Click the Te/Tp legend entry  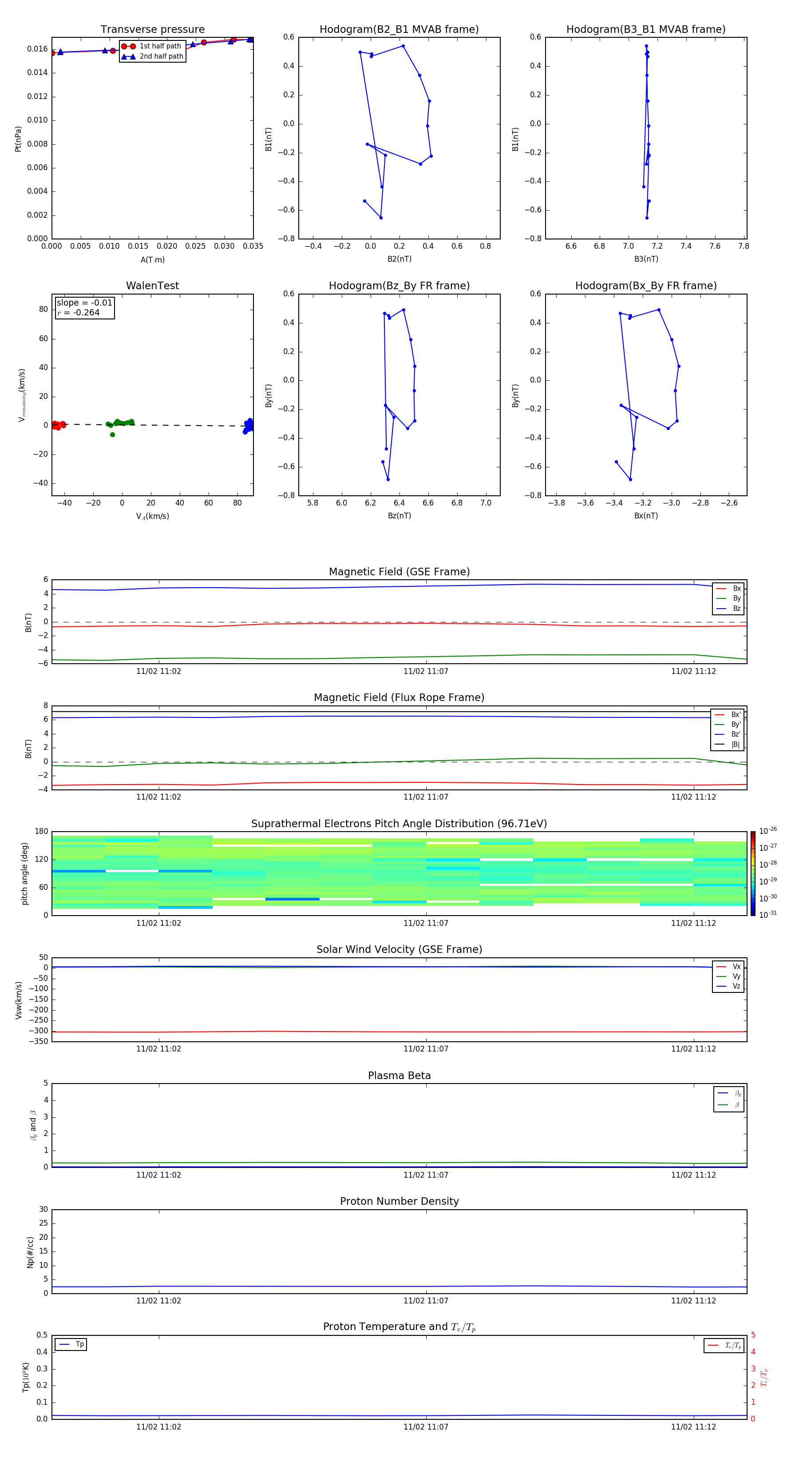click(724, 1345)
